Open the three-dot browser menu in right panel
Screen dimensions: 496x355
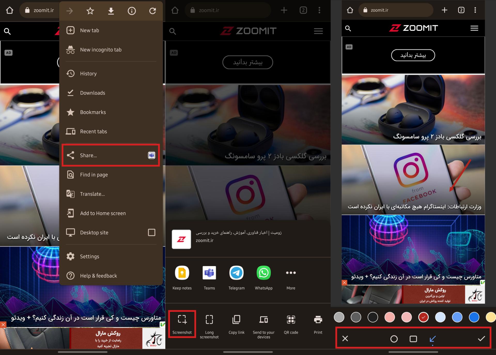(475, 10)
